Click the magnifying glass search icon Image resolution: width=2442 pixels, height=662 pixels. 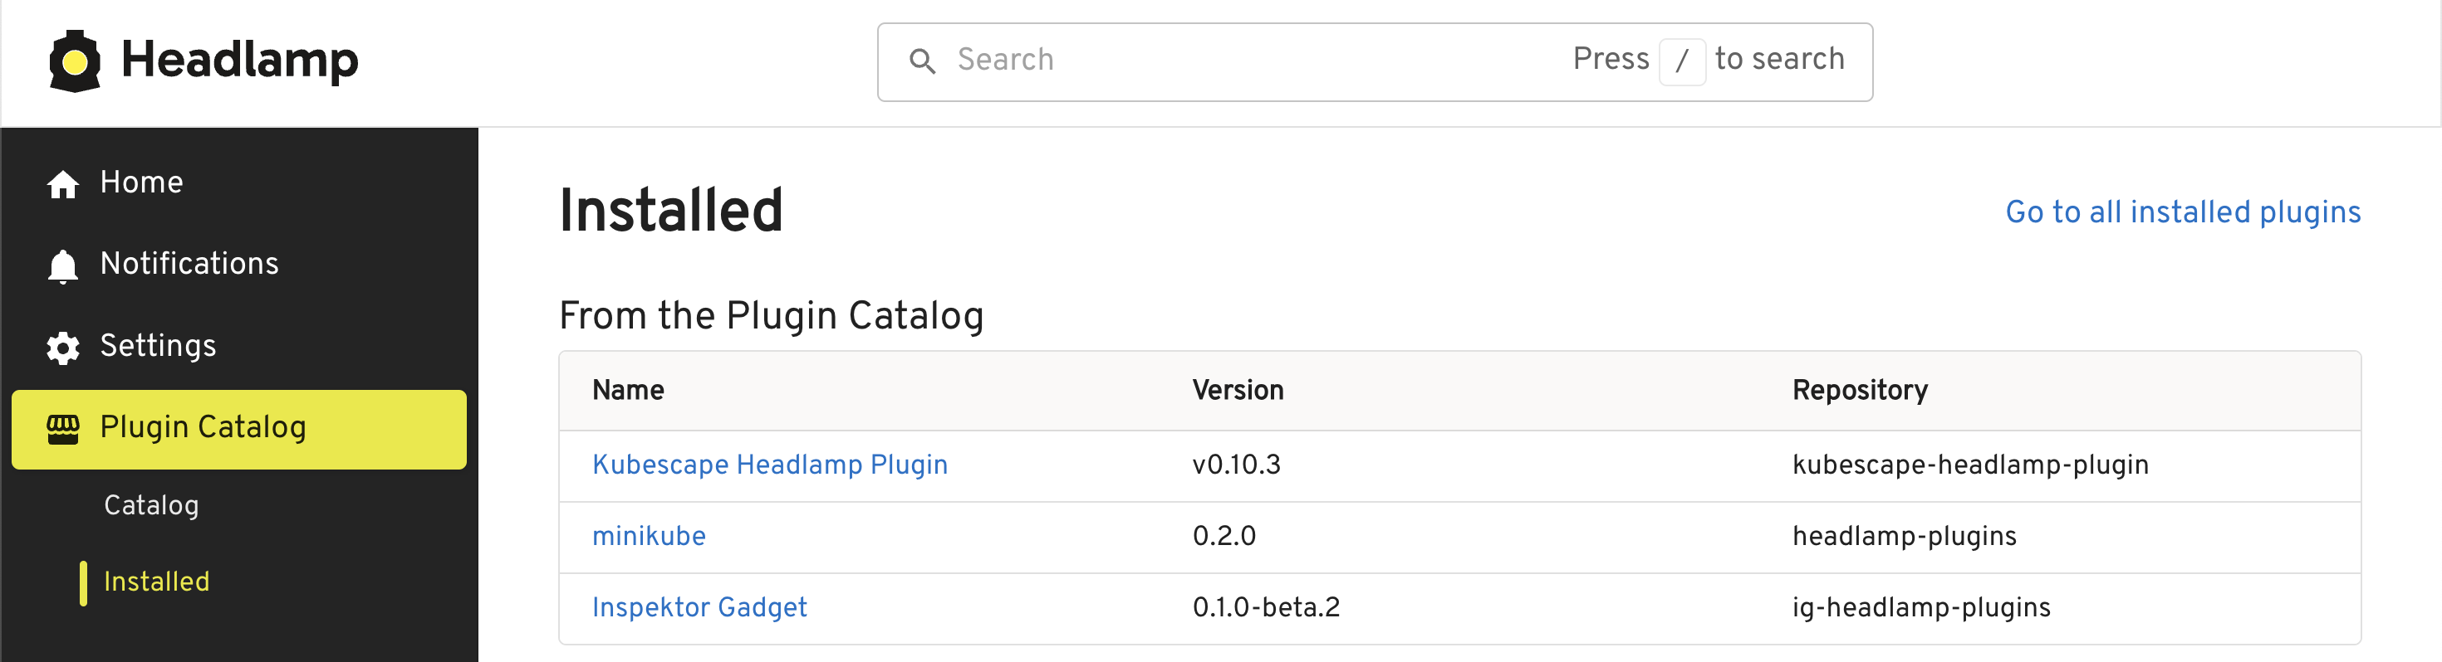(921, 61)
